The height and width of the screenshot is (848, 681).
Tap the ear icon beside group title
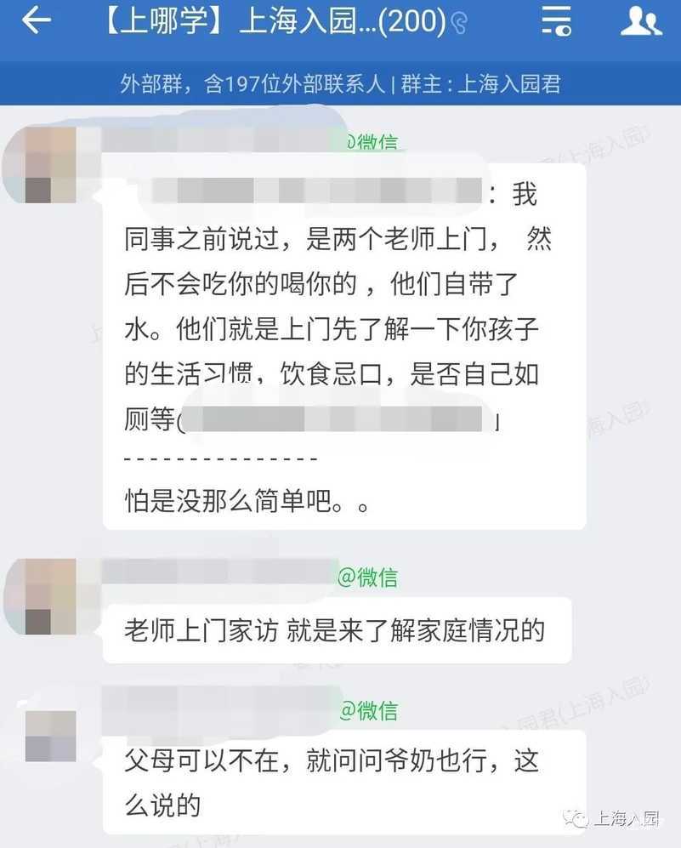[459, 23]
